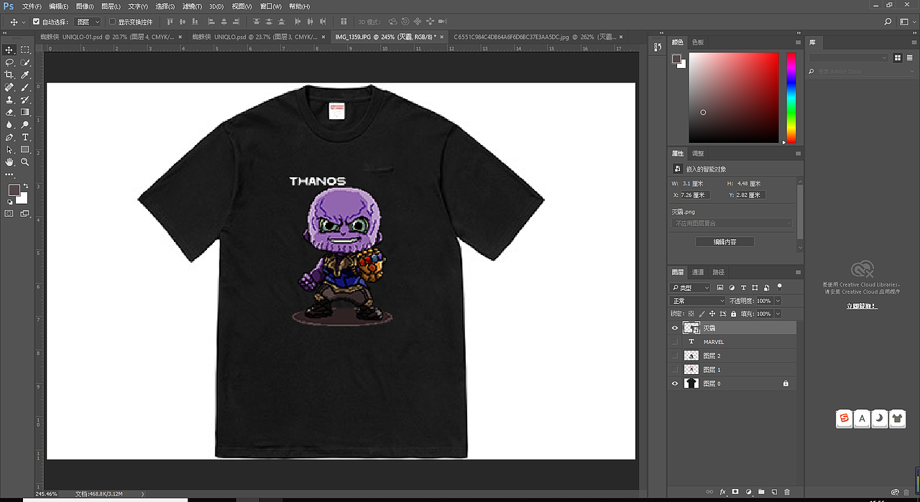Open the History panel icon
Viewport: 920px width, 502px height.
click(x=658, y=47)
